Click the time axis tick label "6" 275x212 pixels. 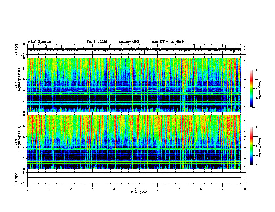158,189
